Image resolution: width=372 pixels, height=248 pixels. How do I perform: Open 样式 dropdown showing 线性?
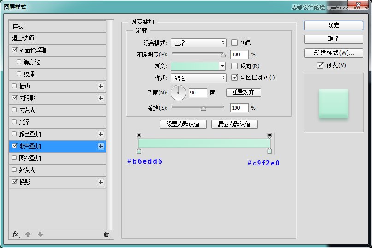click(199, 77)
